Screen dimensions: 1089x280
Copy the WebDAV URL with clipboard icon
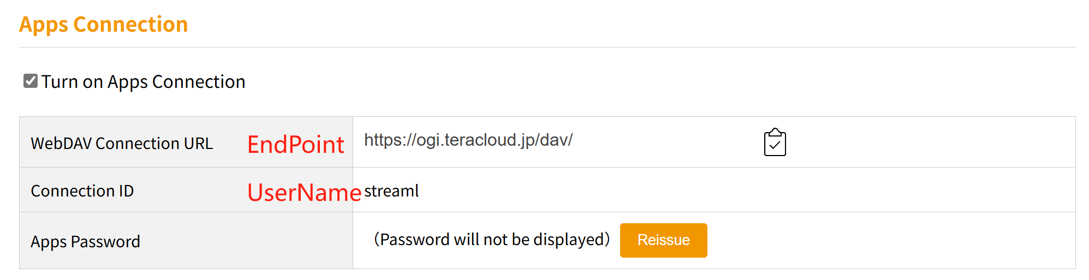[775, 142]
